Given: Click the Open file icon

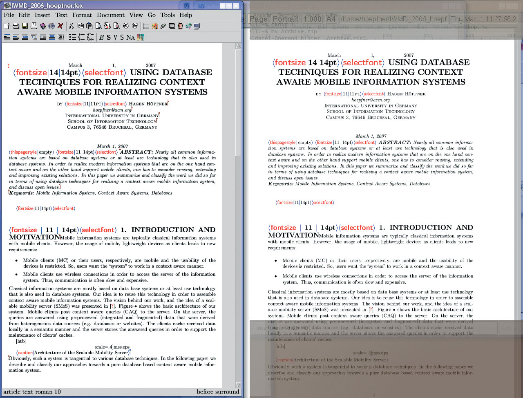Looking at the screenshot, I should pyautogui.click(x=16, y=26).
